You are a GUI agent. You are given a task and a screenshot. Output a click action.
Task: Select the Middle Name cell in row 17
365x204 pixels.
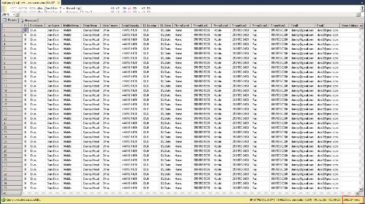pyautogui.click(x=72, y=105)
